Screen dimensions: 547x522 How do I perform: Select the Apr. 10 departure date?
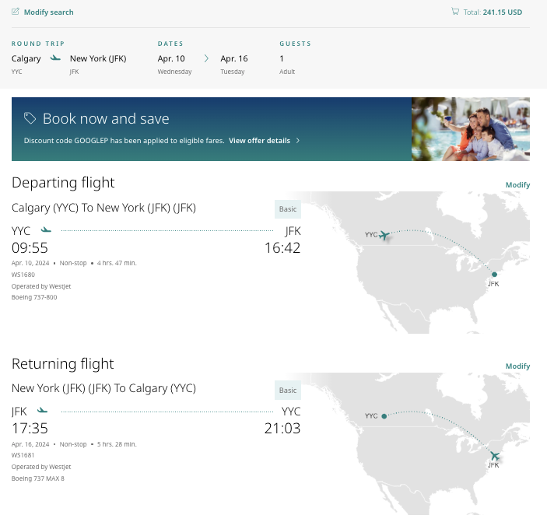click(x=171, y=59)
